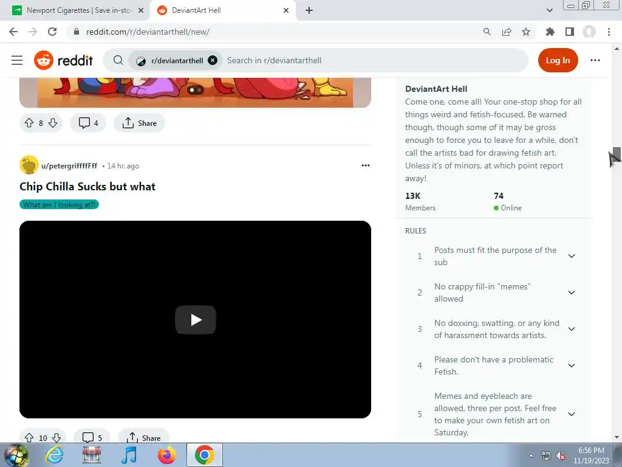
Task: Open u/petergrifffffff user profile
Action: coord(69,165)
